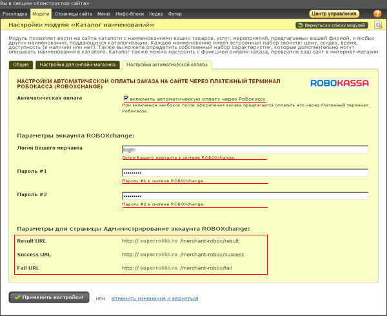Focus the Пароль #1 password field
The image size is (387, 316).
[x=245, y=173]
